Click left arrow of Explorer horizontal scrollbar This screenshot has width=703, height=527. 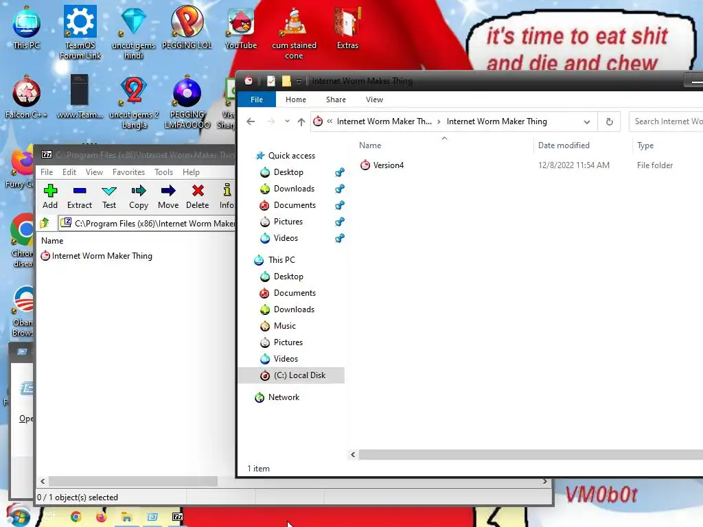pos(353,455)
